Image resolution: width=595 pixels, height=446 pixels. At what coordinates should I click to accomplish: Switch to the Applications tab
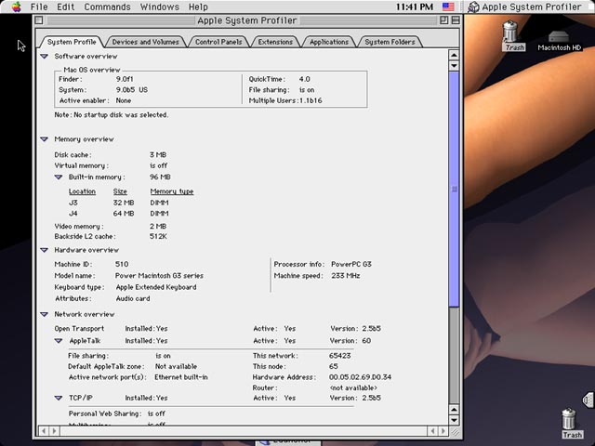tap(328, 42)
